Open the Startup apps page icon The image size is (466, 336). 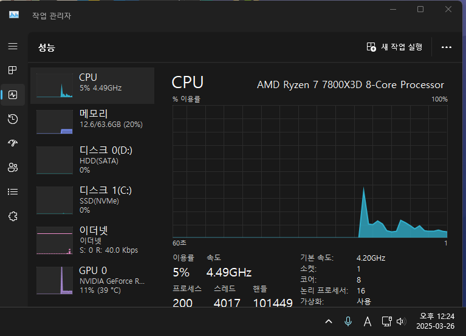(13, 143)
